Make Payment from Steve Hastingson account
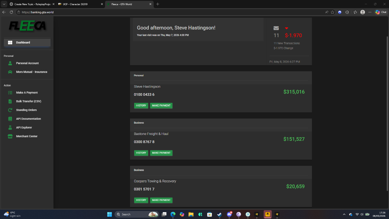 point(161,105)
